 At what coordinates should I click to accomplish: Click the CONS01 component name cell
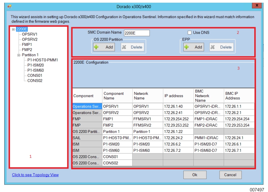pos(117,157)
